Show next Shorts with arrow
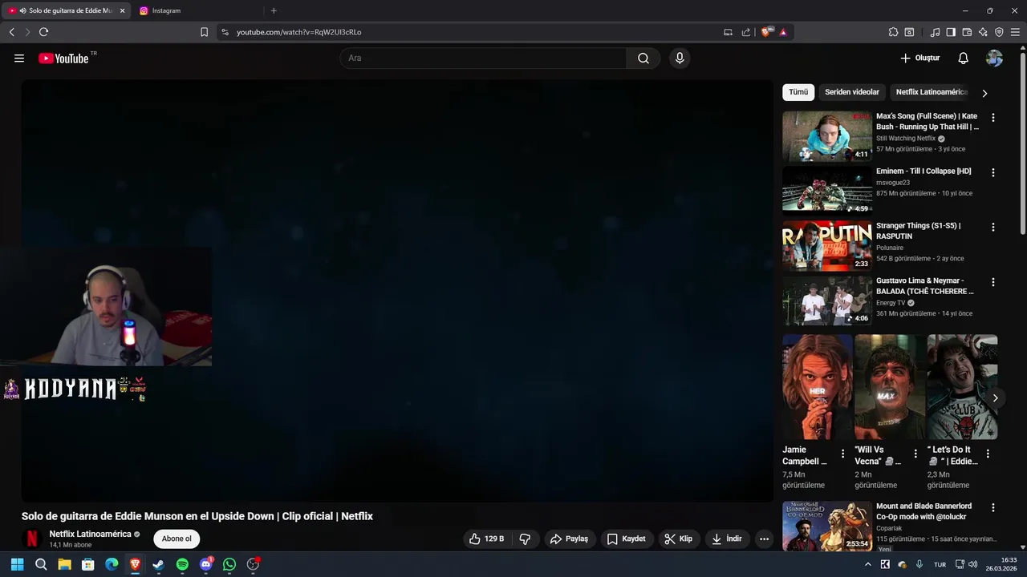Image resolution: width=1027 pixels, height=577 pixels. coord(995,397)
